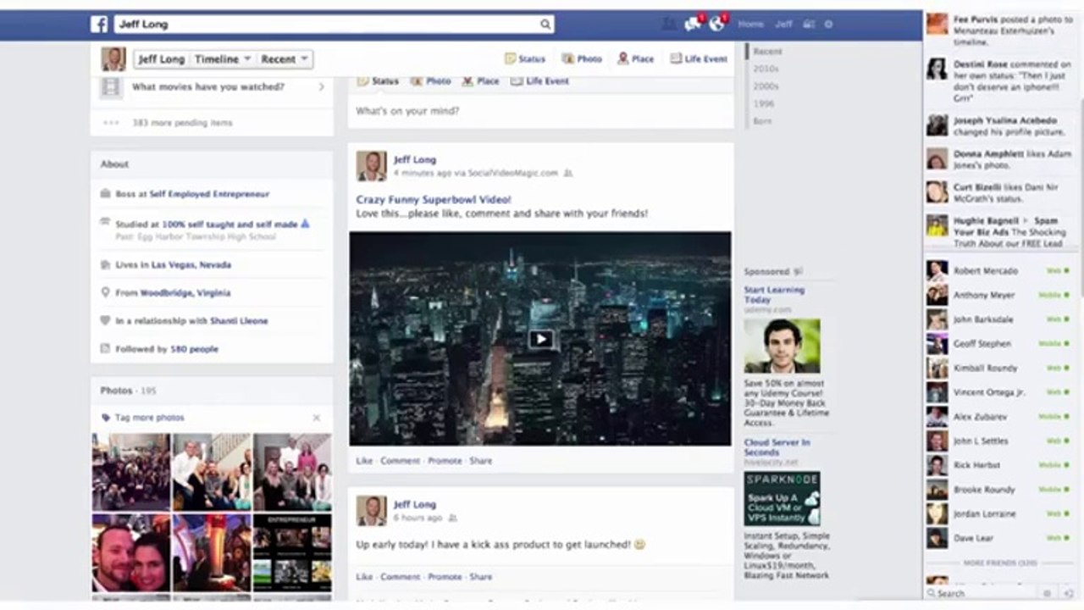Like the Up early today post
Screen dimensions: 1084x610
click(364, 577)
